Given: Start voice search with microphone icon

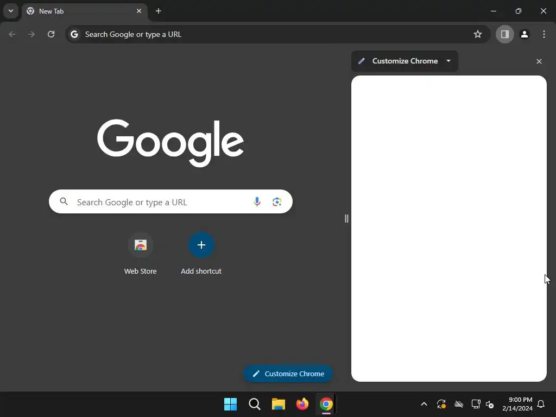Looking at the screenshot, I should 257,202.
